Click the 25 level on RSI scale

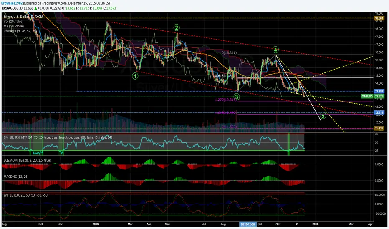click(x=376, y=151)
